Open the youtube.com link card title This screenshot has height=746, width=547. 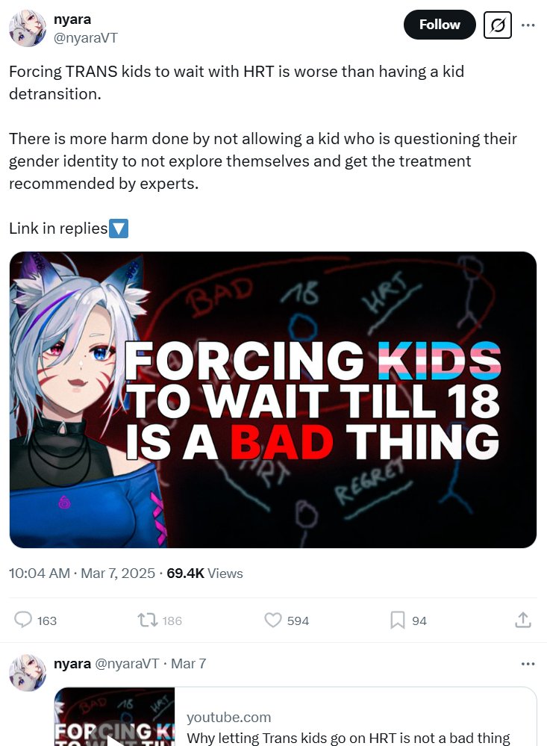pos(348,738)
